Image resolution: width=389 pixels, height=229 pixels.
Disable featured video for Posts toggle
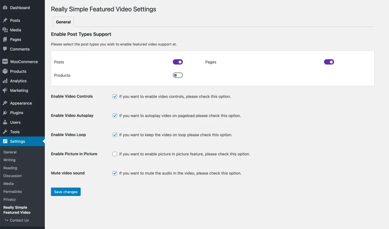point(178,62)
